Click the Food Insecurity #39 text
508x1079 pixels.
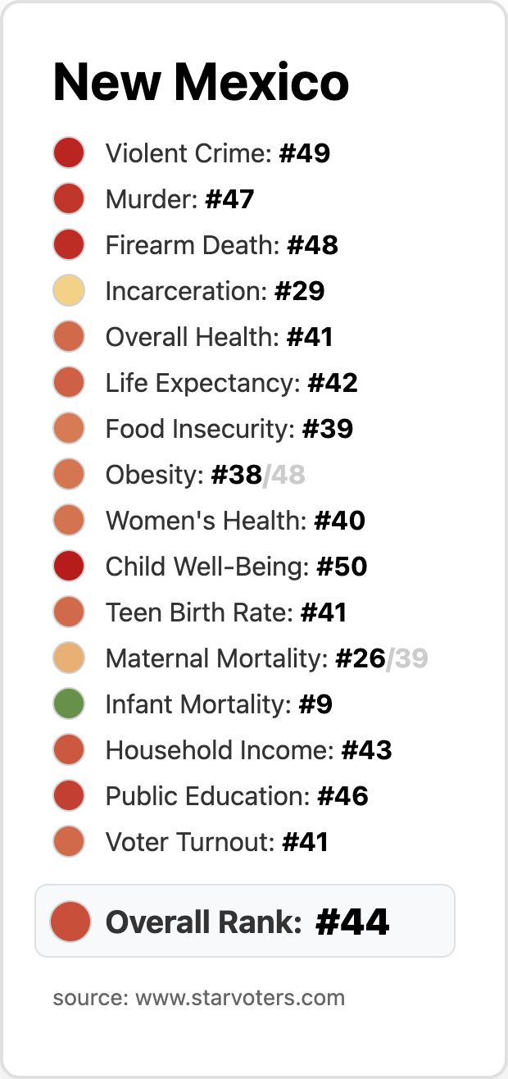click(x=229, y=429)
